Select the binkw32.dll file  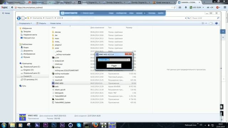coord(59,61)
